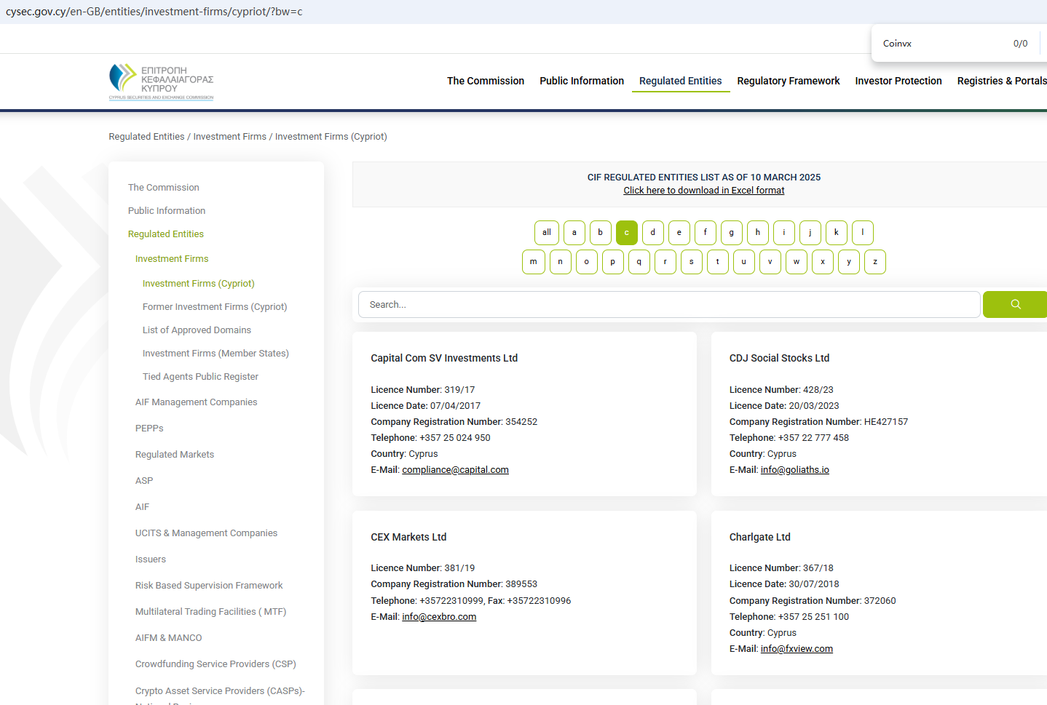
Task: Email info@fxview.com
Action: pyautogui.click(x=797, y=649)
